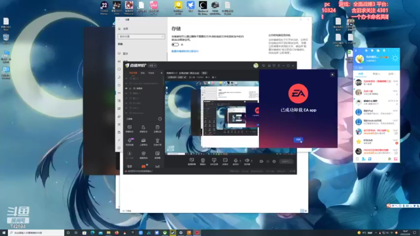Open the 好友动态 entry in QQ list

pyautogui.click(x=376, y=141)
